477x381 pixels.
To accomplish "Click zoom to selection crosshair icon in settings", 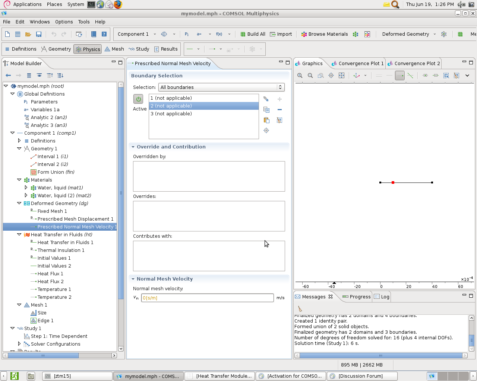I will tap(266, 131).
